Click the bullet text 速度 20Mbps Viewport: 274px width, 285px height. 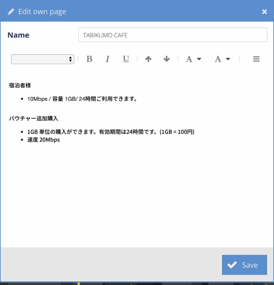click(43, 140)
